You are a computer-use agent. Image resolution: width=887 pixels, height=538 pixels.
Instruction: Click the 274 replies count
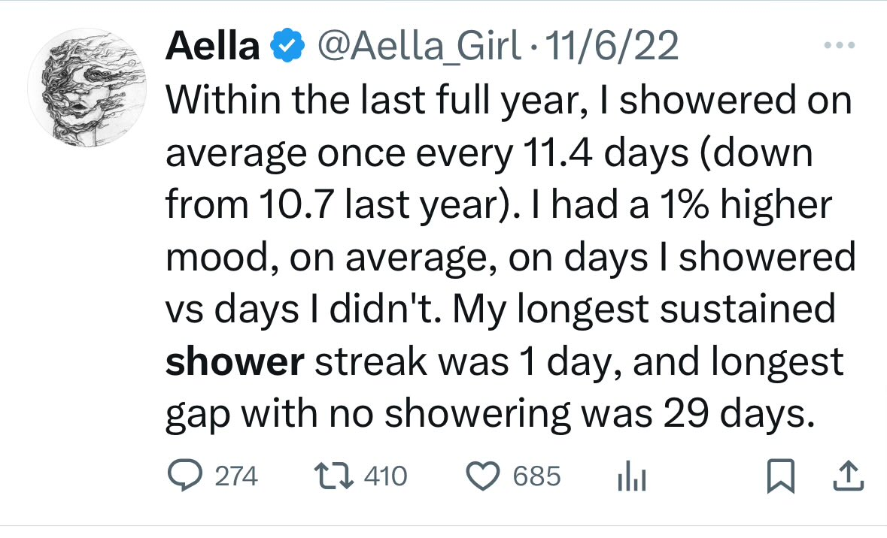235,476
